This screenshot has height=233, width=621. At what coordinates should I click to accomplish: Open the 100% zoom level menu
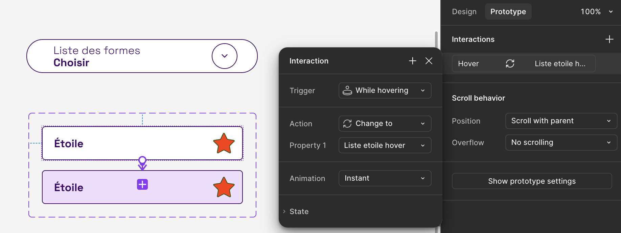tap(597, 11)
